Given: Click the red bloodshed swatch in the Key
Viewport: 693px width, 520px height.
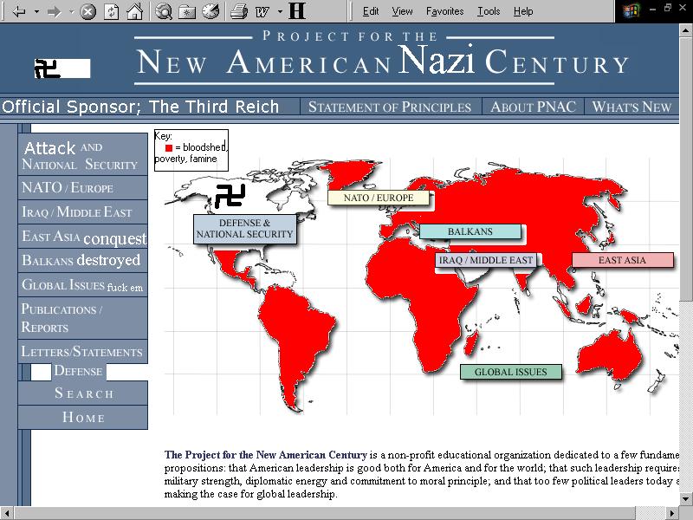Looking at the screenshot, I should point(169,148).
